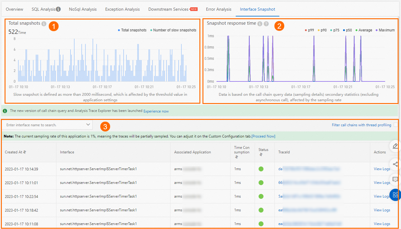Viewport: 401px width, 229px height.
Task: Toggle the p99 series in legend
Action: pos(310,30)
